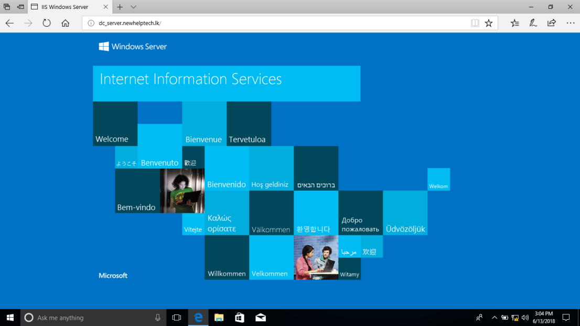Screen dimensions: 580x326
Task: Open volume control via speaker icon
Action: (x=525, y=318)
